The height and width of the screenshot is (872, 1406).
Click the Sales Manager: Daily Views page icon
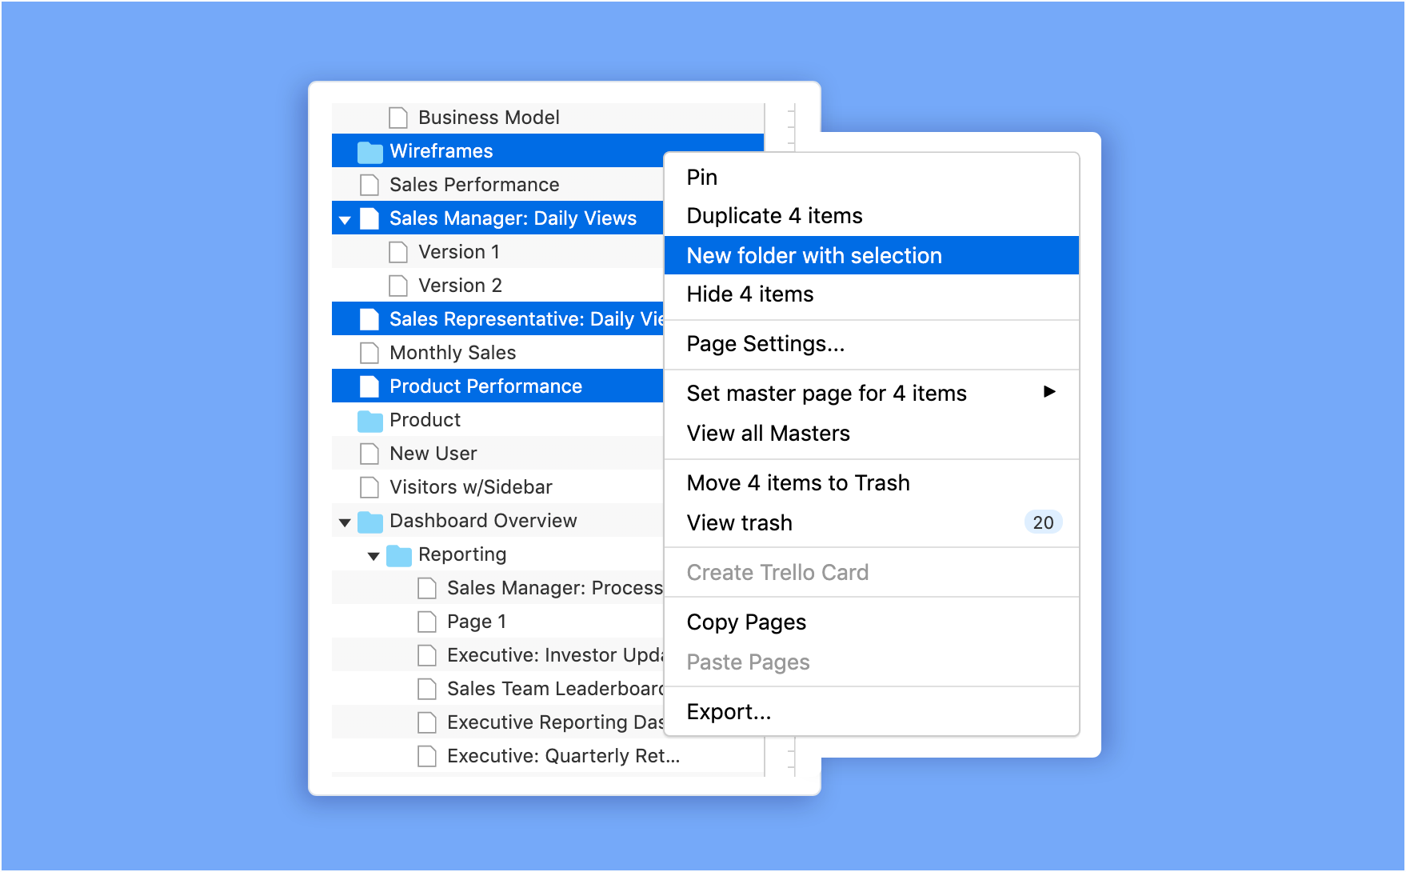(x=369, y=218)
